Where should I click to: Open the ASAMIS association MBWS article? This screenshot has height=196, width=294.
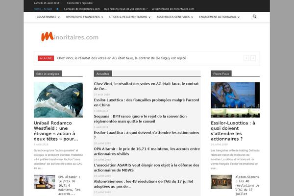[x=147, y=168]
